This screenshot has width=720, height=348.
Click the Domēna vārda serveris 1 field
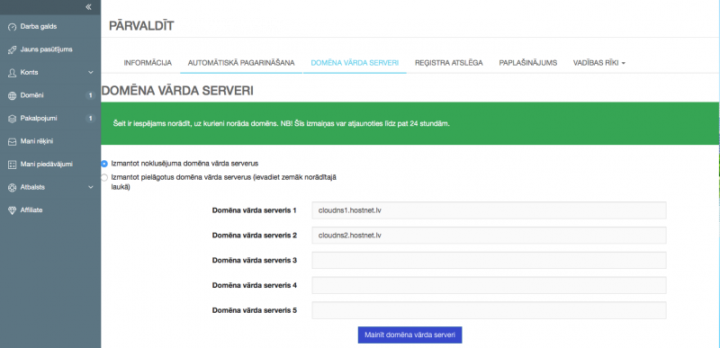[489, 210]
